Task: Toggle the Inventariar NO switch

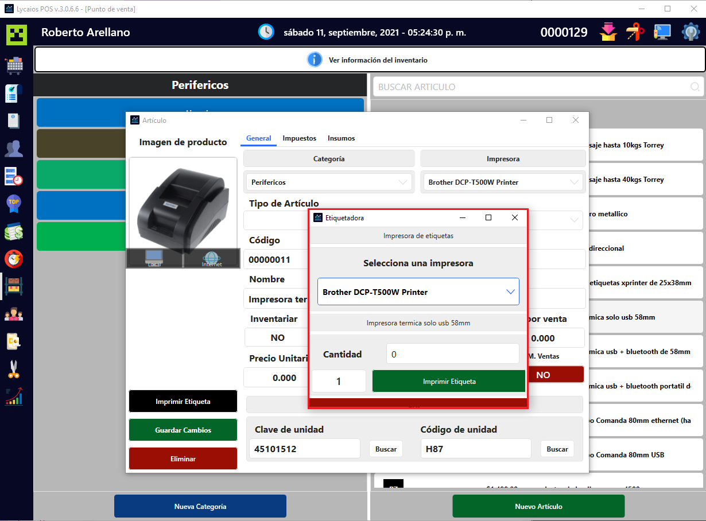Action: point(277,338)
